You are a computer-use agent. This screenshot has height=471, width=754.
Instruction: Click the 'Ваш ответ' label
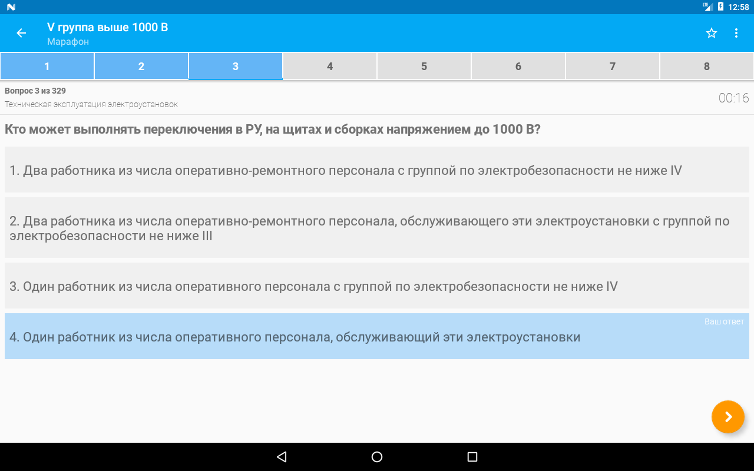tap(725, 321)
